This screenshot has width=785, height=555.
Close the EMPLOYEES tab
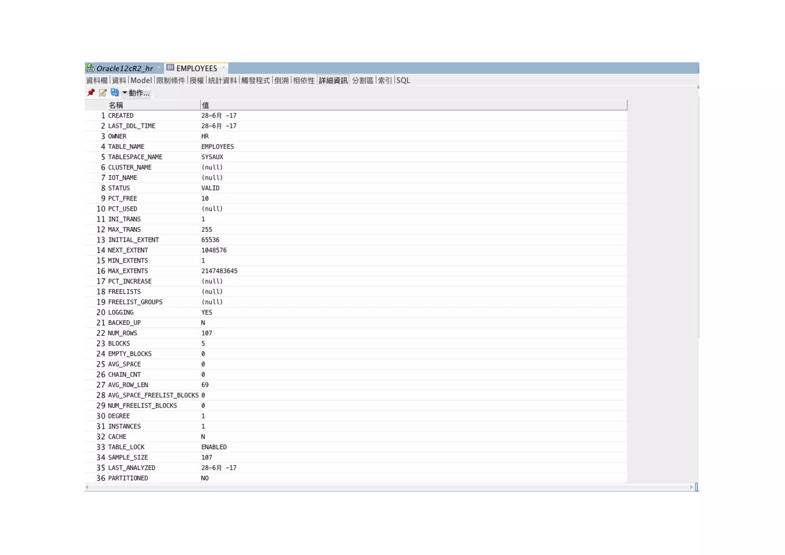click(223, 68)
